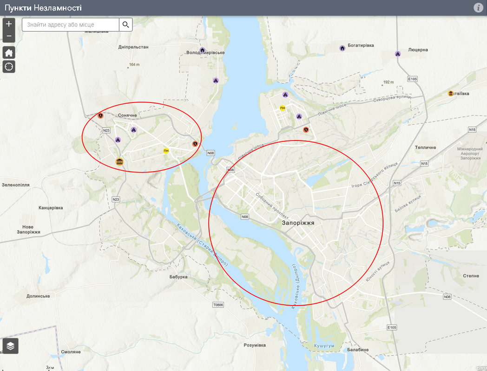The height and width of the screenshot is (371, 487).
Task: Click the Розумівка place label
Action: [x=255, y=345]
